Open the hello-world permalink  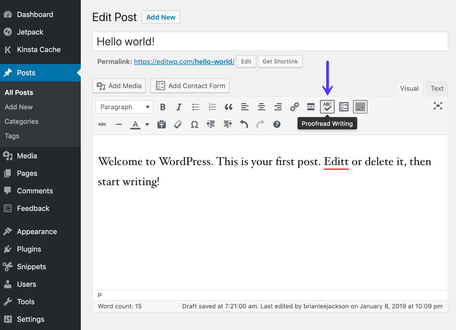click(x=184, y=61)
